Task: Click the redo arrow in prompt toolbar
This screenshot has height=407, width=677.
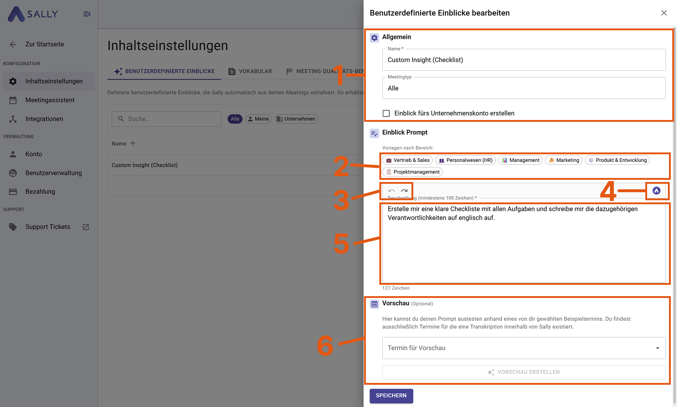Action: [404, 191]
